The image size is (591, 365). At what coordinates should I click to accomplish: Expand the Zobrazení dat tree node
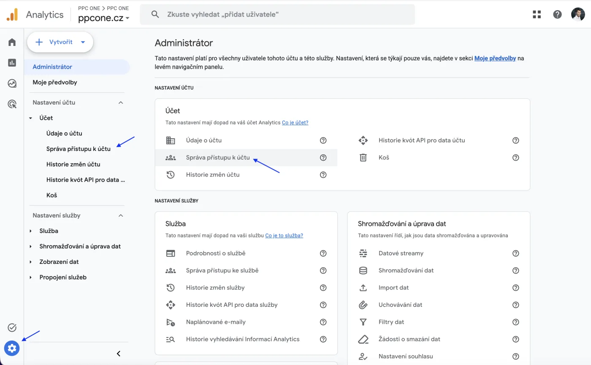pos(30,262)
